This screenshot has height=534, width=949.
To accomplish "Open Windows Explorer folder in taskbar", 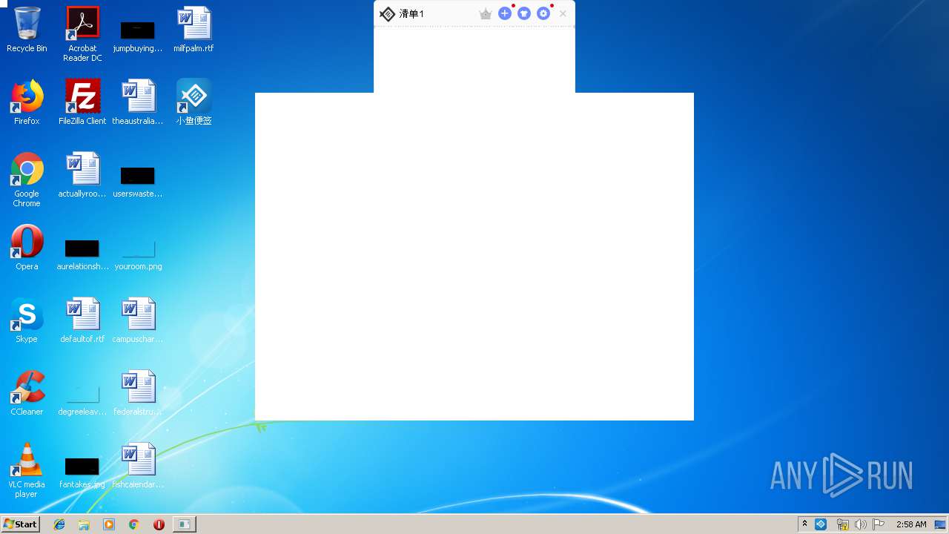I will coord(84,524).
